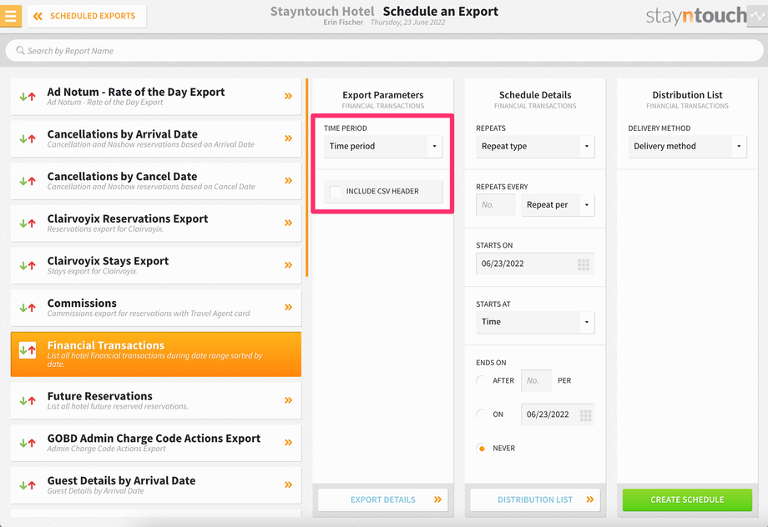Select Commissions export entry
The image size is (768, 527).
156,308
